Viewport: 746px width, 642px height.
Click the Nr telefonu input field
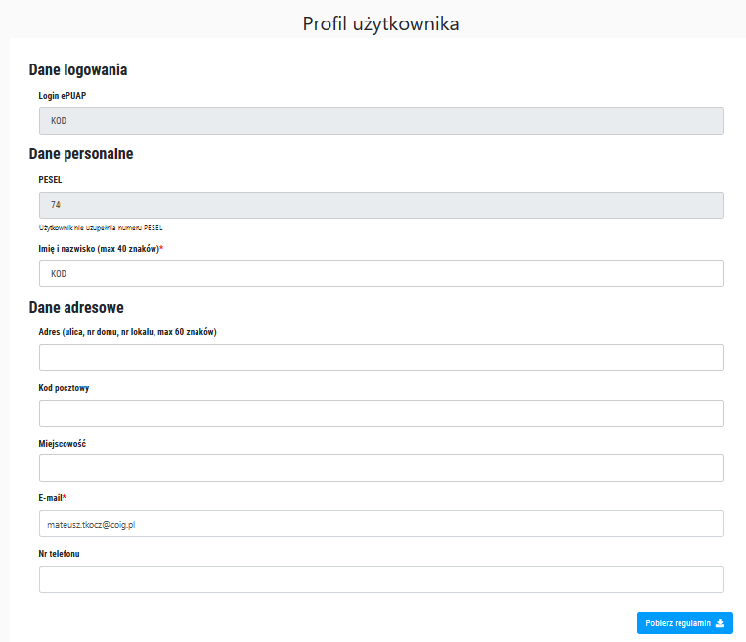pos(381,579)
